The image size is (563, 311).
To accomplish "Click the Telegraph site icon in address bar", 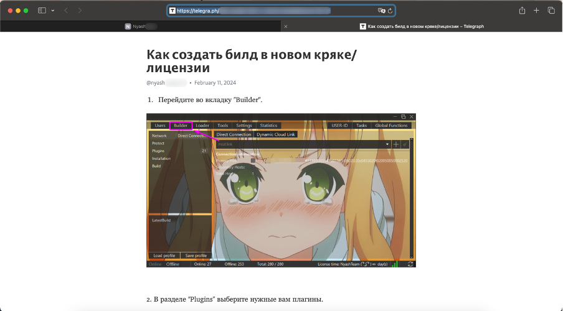I will tap(173, 11).
